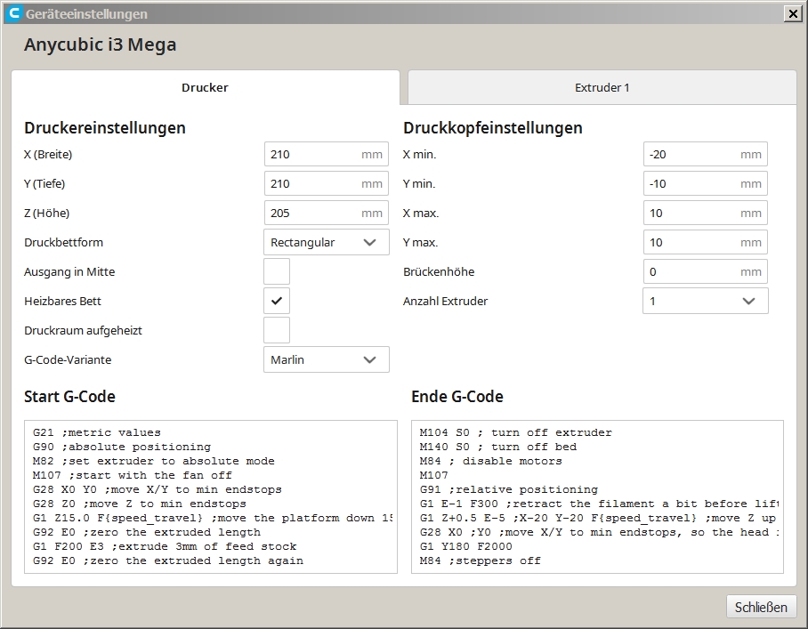This screenshot has width=808, height=629.
Task: Click the X (Breite) input field
Action: [x=311, y=154]
